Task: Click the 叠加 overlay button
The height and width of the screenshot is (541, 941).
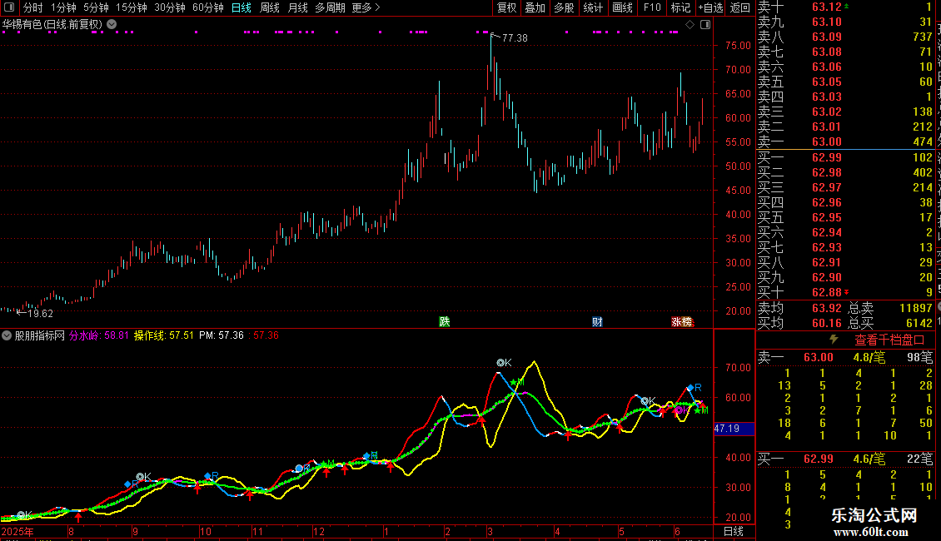Action: (535, 7)
